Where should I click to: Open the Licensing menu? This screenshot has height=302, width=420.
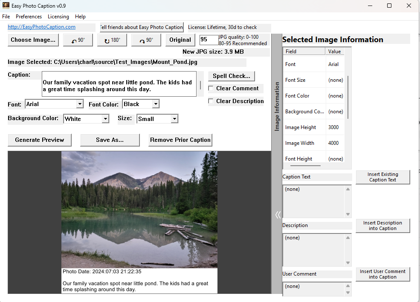58,17
